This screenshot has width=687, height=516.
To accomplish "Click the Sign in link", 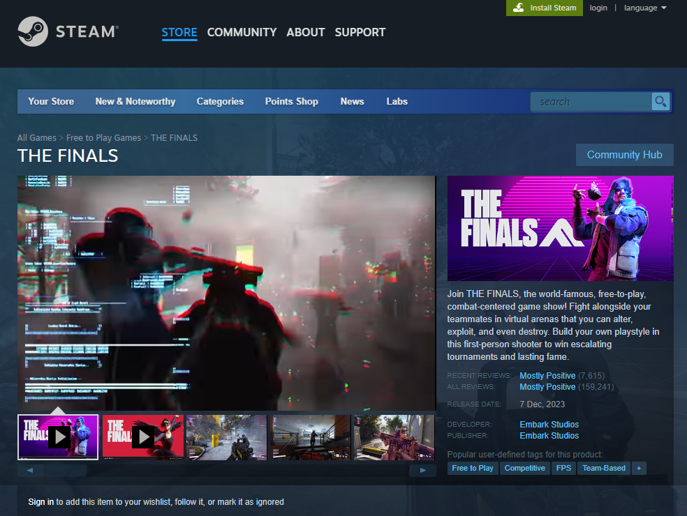I will coord(41,501).
